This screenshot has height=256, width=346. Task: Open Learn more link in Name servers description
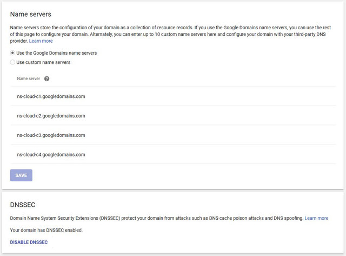(41, 41)
